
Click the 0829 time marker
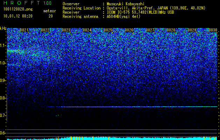tap(192, 30)
